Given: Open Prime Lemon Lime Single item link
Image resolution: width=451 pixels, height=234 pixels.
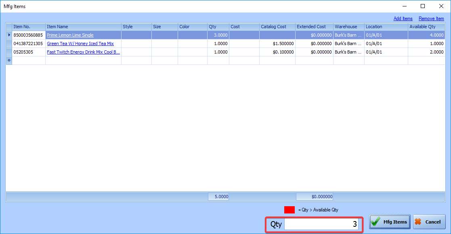Looking at the screenshot, I should [x=70, y=35].
